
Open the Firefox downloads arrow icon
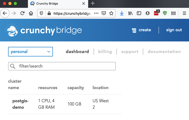122,13
